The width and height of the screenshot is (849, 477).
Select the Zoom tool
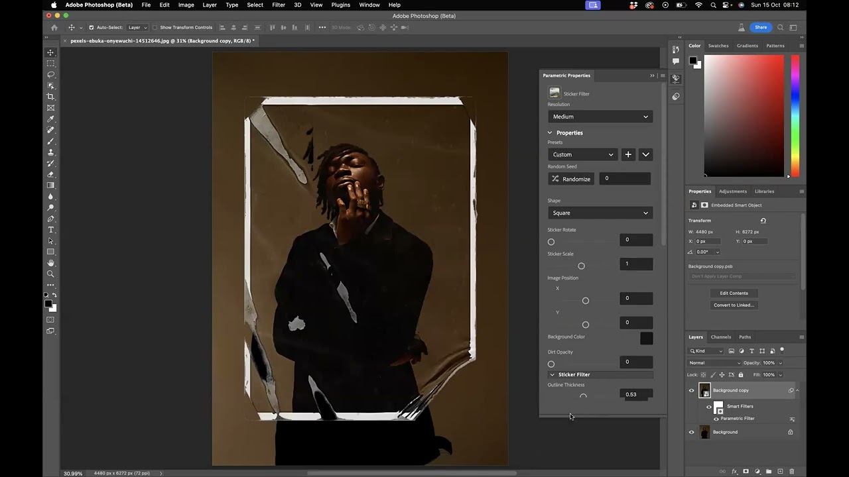[50, 274]
